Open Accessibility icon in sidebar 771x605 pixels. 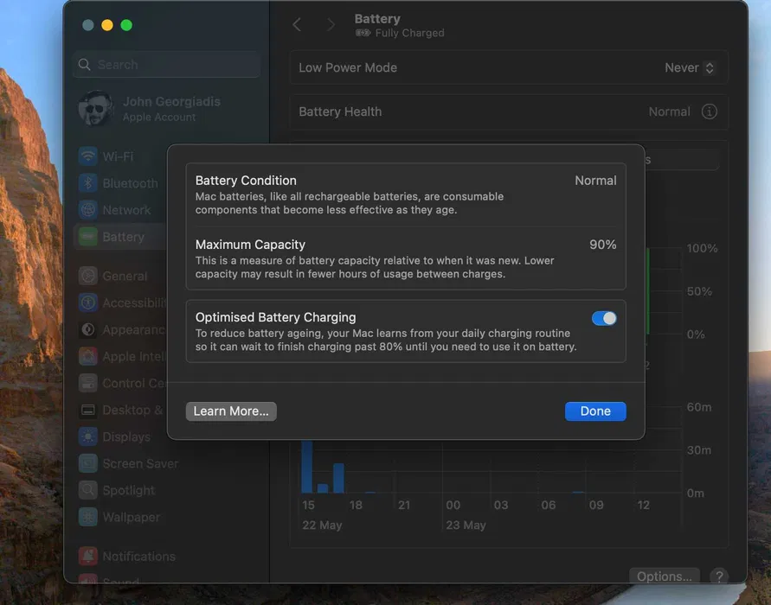tap(88, 302)
